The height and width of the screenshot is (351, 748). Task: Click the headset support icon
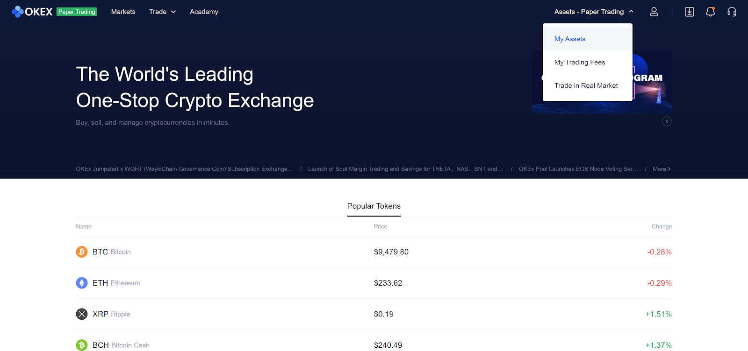pyautogui.click(x=732, y=12)
